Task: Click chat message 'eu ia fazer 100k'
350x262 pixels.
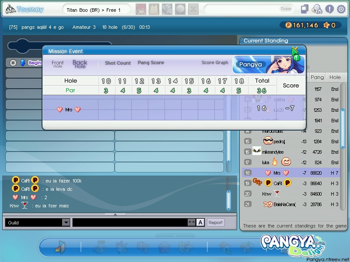Action: point(63,181)
